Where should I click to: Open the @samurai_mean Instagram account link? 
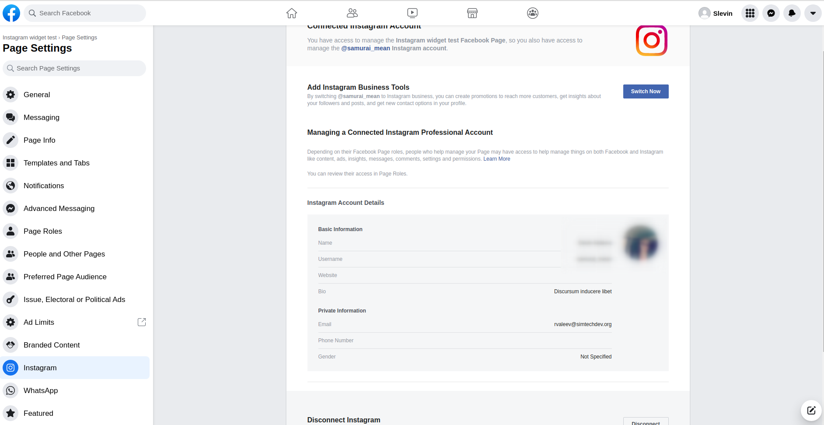tap(366, 48)
